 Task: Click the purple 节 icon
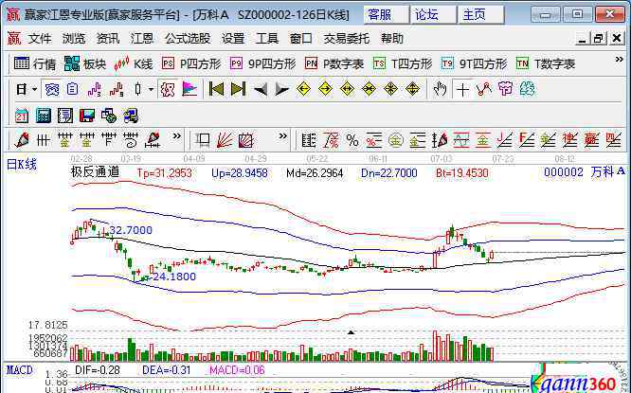click(x=505, y=89)
